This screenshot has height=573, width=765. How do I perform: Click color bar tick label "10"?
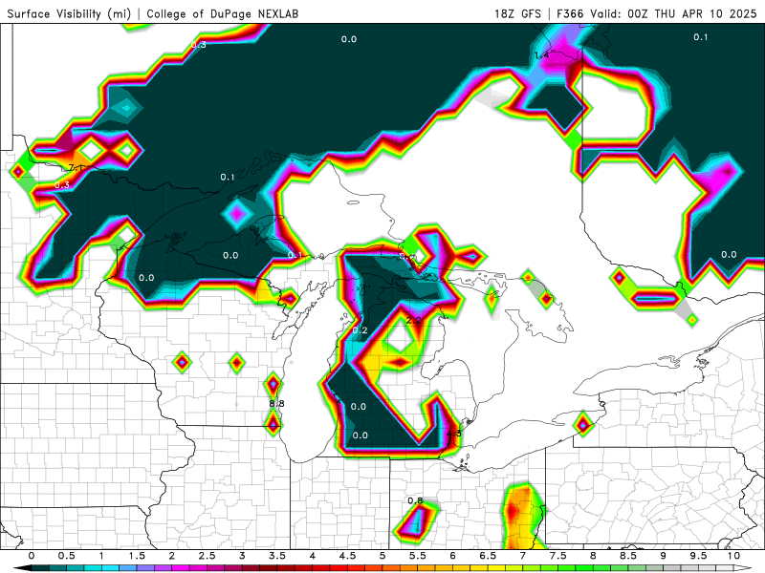click(733, 556)
